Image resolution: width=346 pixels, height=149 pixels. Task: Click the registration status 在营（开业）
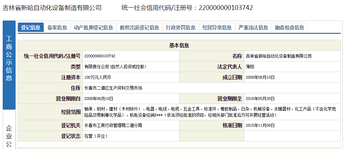[96, 136]
